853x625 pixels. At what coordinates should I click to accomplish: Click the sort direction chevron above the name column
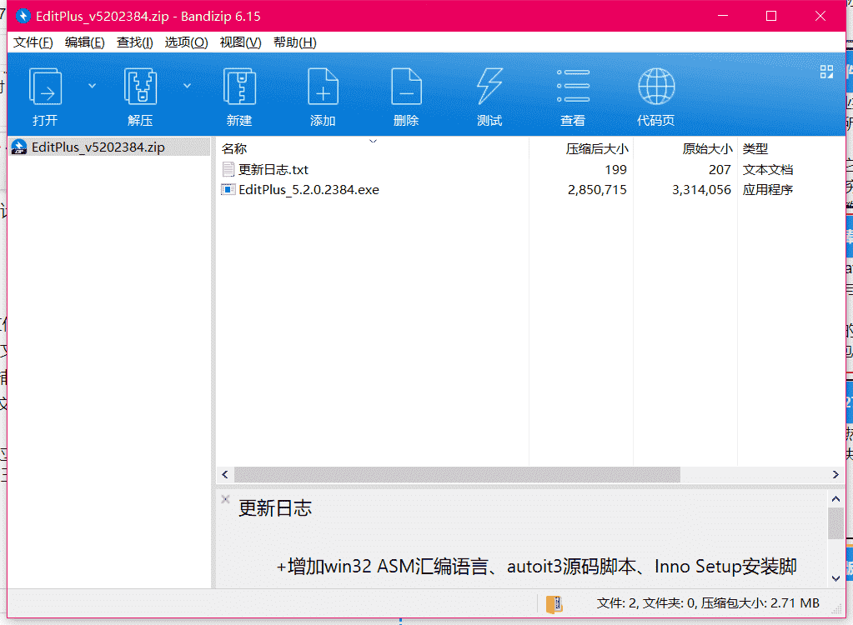click(x=374, y=142)
